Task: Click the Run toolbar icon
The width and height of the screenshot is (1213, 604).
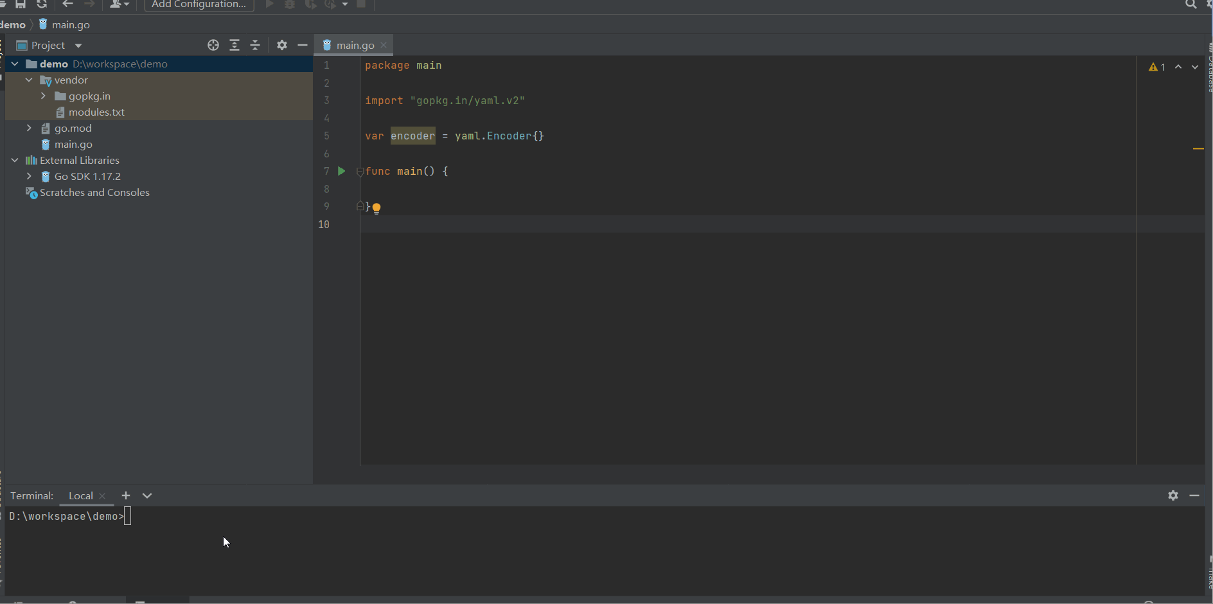Action: coord(270,4)
